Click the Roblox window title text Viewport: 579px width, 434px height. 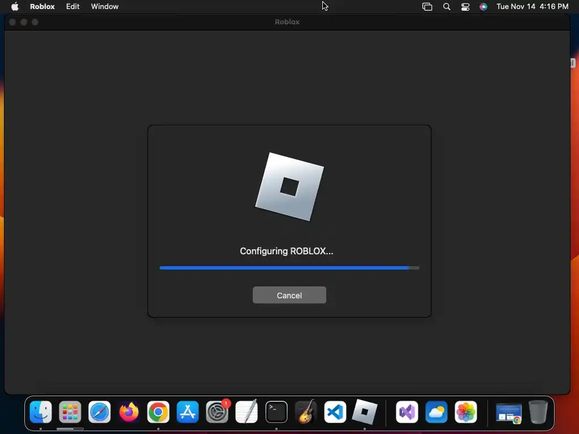[x=287, y=22]
